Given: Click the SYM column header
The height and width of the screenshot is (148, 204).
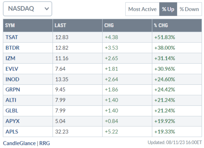Looking at the screenshot, I should pyautogui.click(x=10, y=25).
